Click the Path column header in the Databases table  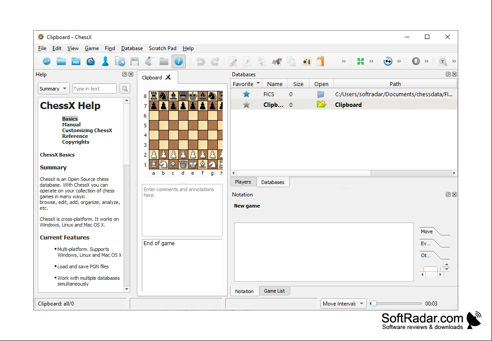395,84
